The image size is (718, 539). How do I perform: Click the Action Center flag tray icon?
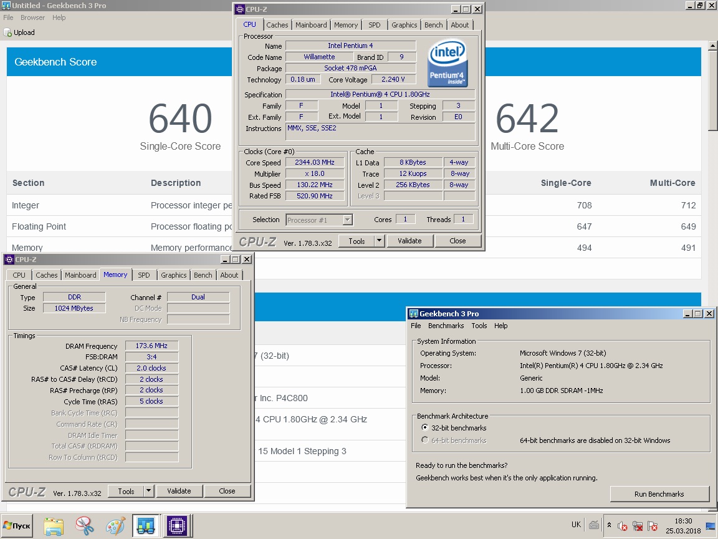coord(653,526)
